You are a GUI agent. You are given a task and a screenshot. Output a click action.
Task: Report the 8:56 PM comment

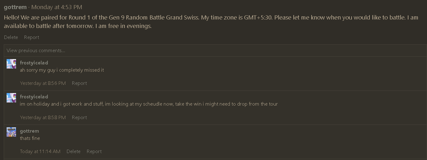coord(79,83)
